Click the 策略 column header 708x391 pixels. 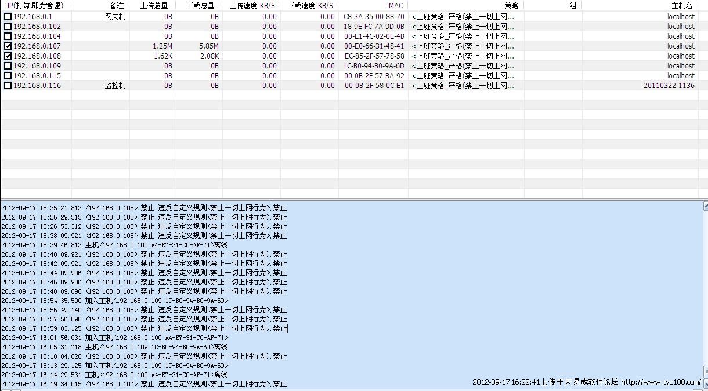(x=511, y=5)
